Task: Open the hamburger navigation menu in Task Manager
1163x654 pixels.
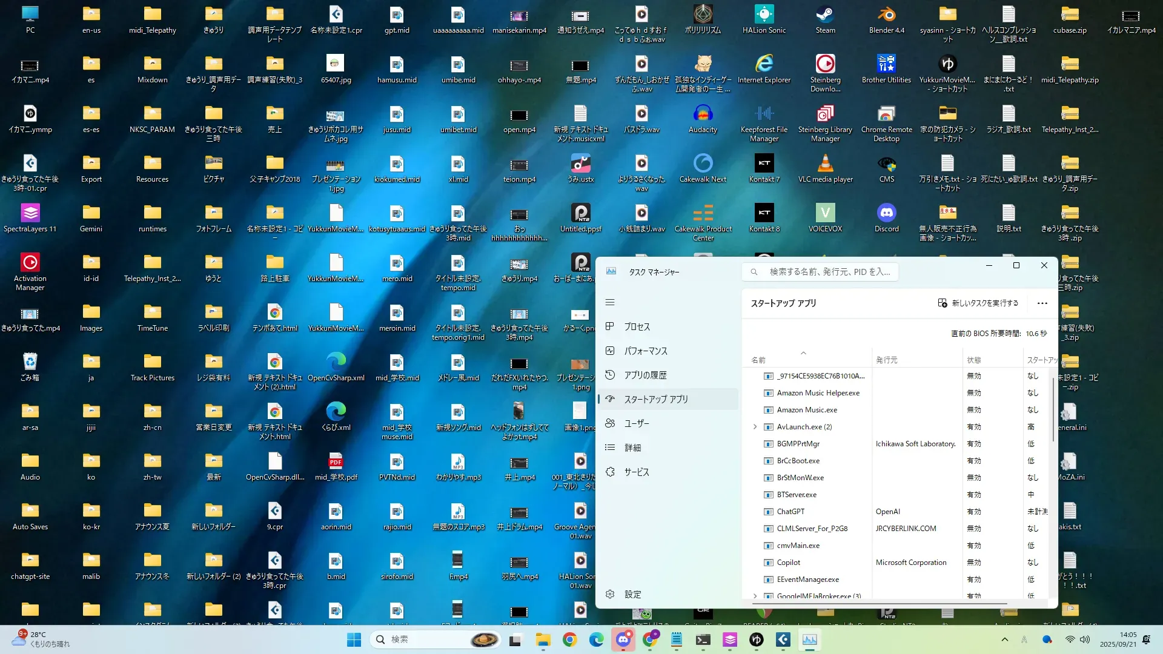Action: [x=610, y=302]
